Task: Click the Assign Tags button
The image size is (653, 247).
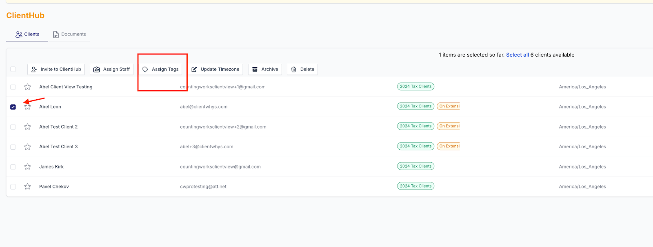Action: point(160,69)
